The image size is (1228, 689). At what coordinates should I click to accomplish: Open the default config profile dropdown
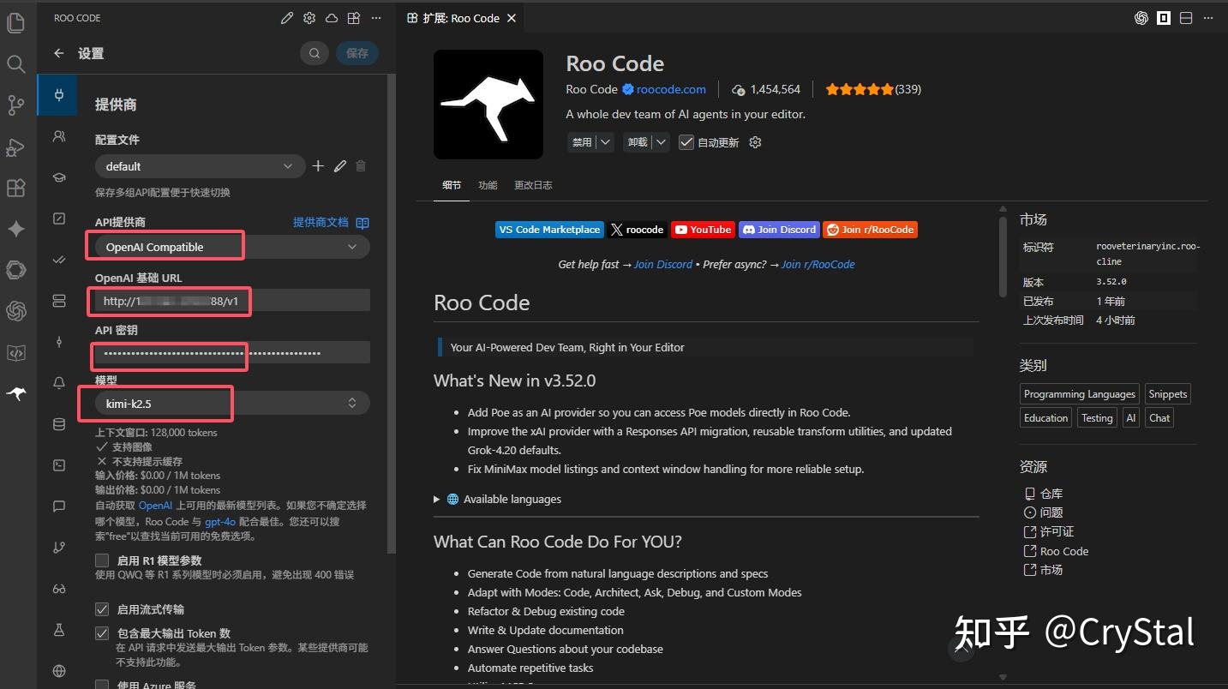[200, 166]
